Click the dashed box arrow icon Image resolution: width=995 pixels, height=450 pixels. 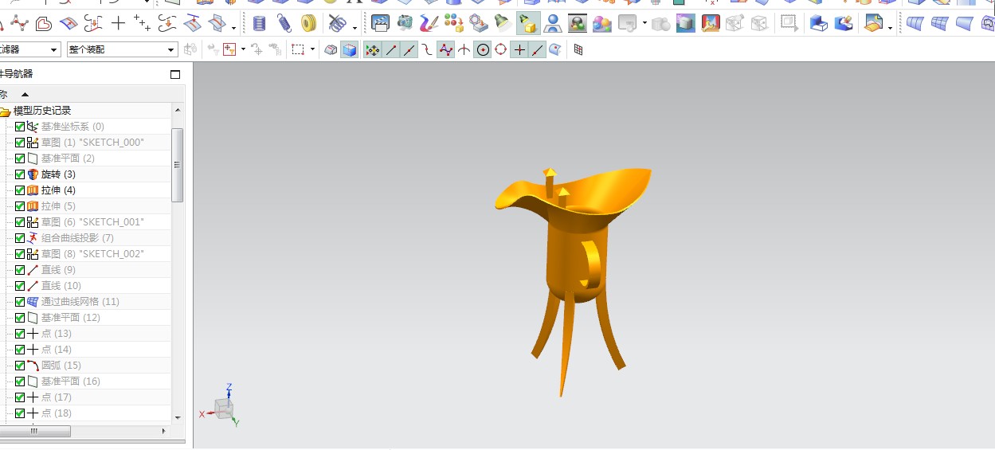(789, 24)
